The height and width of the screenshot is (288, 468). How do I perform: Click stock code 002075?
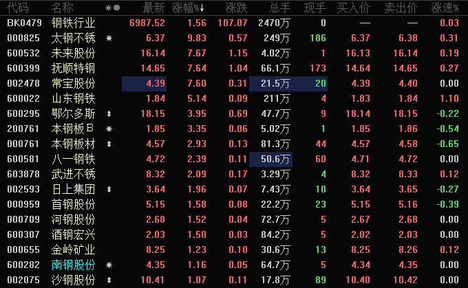click(23, 280)
